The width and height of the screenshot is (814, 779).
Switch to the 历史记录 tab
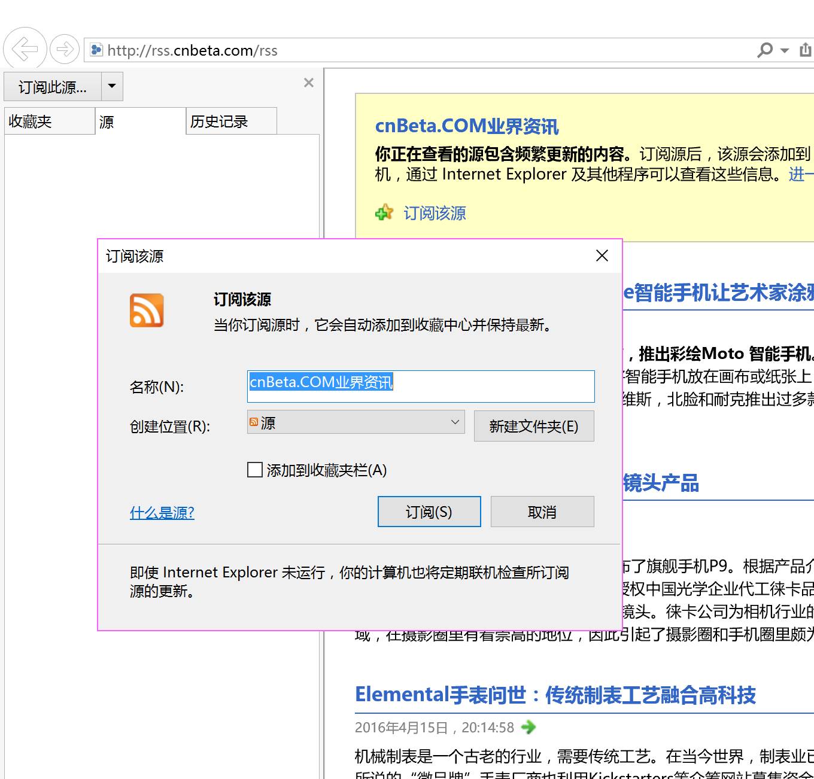click(230, 121)
